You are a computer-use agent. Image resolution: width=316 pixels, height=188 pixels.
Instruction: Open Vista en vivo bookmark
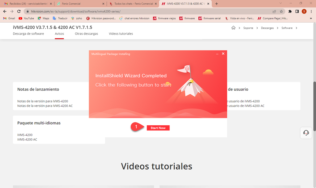(240, 18)
